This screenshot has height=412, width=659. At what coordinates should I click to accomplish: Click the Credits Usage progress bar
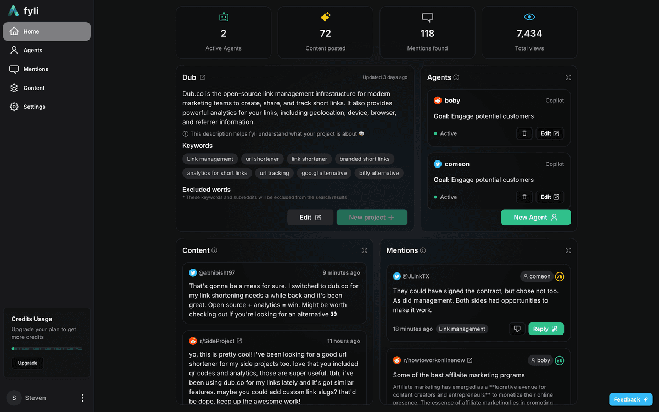pos(47,348)
